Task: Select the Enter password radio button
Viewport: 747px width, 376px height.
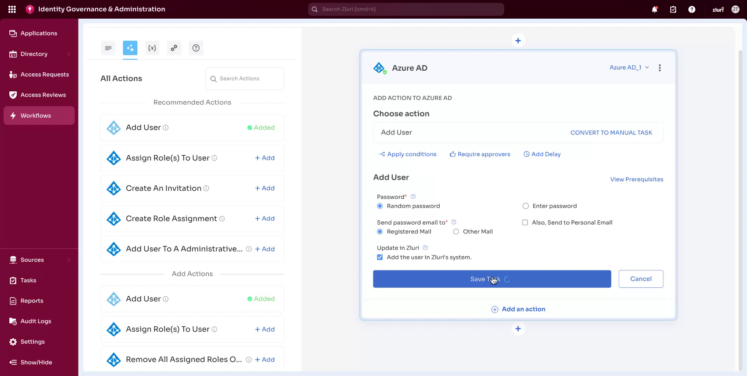Action: pos(526,206)
